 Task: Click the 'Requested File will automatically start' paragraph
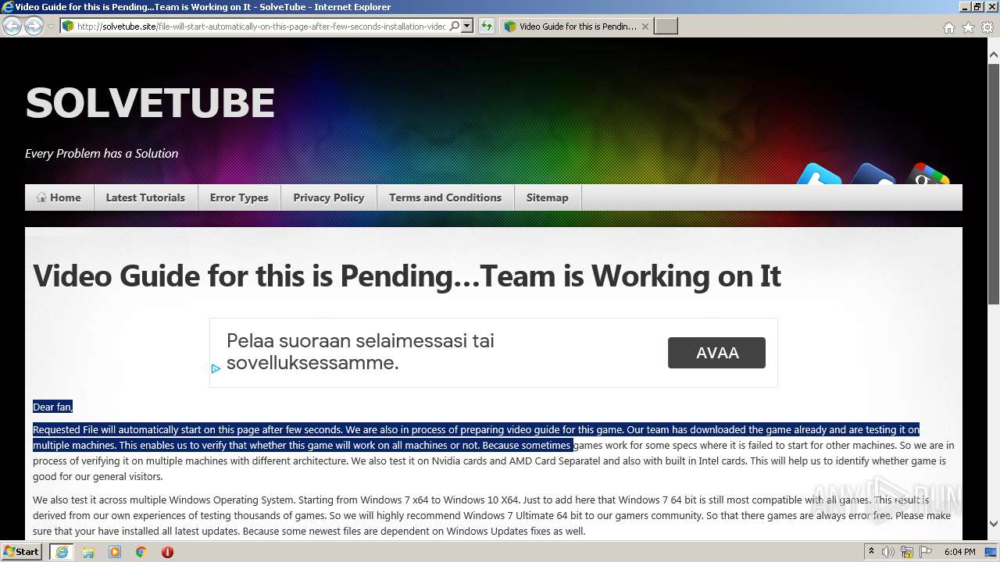point(494,453)
